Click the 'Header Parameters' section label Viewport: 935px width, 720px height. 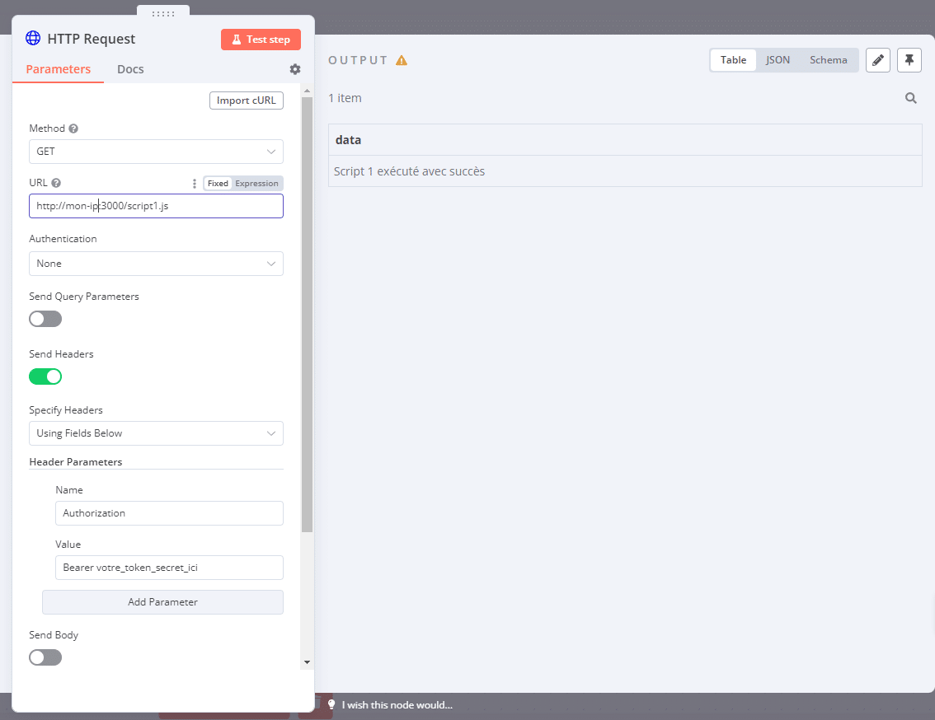pos(76,462)
